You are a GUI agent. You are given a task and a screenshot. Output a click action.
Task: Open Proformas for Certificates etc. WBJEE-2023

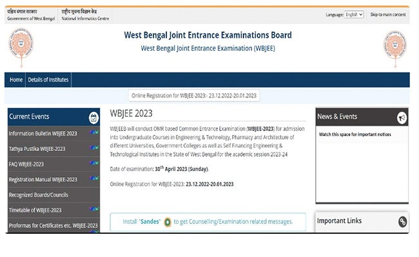(53, 226)
